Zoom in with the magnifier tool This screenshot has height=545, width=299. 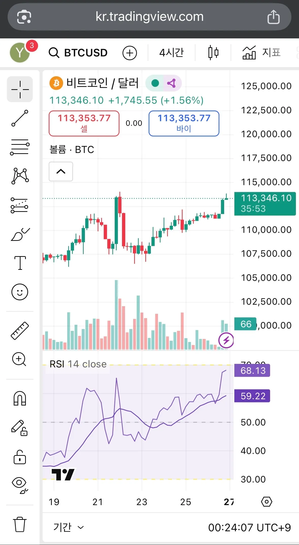(19, 359)
